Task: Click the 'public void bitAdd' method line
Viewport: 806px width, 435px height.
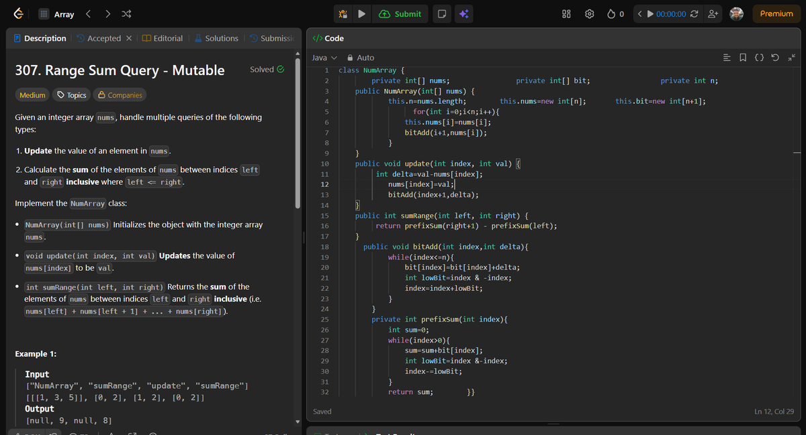Action: pos(446,247)
